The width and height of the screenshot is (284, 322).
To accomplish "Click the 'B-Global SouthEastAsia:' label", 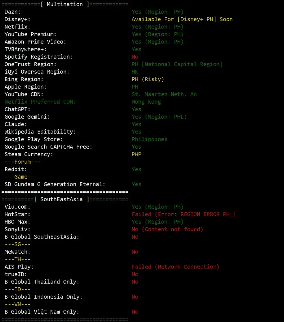I will pos(42,237).
